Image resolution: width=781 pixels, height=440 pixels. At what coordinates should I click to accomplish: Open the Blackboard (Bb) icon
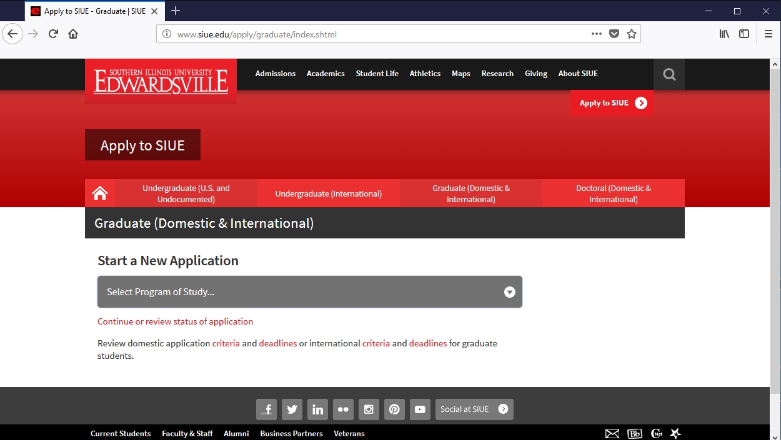pyautogui.click(x=634, y=434)
